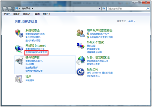Viewport: 152px width, 107px height.
Task: Click 选择家庭组和共享选项 link
Action: click(36, 53)
